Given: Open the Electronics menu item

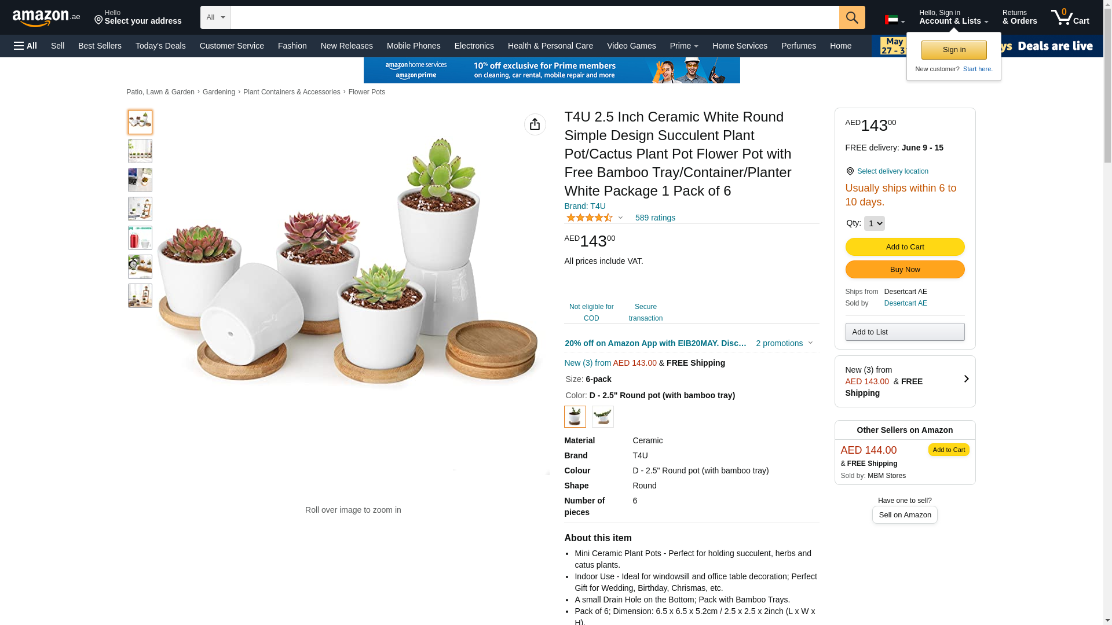Looking at the screenshot, I should [x=474, y=46].
